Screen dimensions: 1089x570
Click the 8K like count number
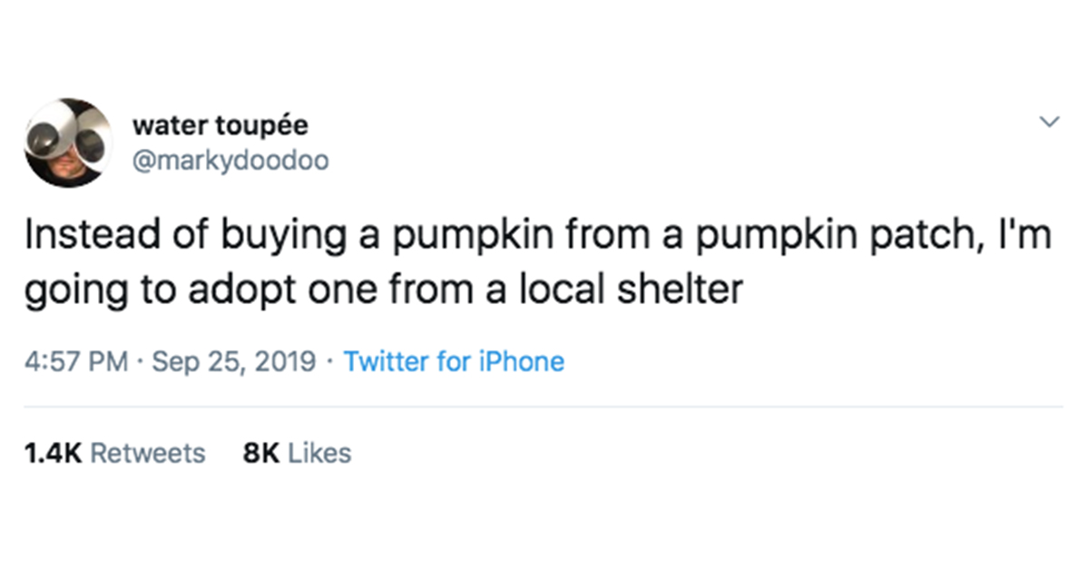click(261, 453)
